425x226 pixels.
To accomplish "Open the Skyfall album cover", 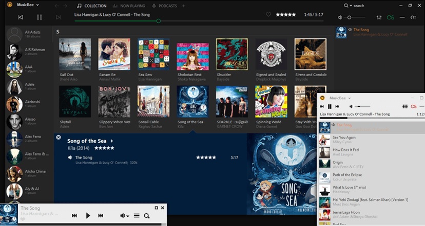I will click(x=75, y=102).
